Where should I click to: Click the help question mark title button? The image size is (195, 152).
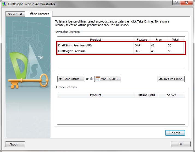pyautogui.click(x=176, y=3)
